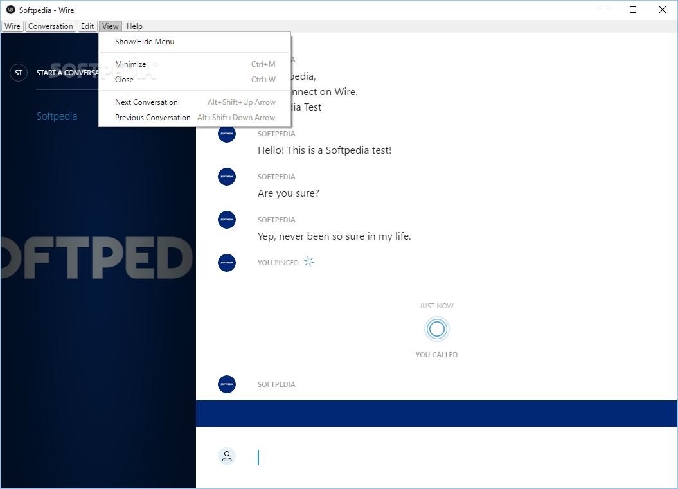The height and width of the screenshot is (489, 678).
Task: Click the Wire logo in title bar
Action: click(x=11, y=10)
